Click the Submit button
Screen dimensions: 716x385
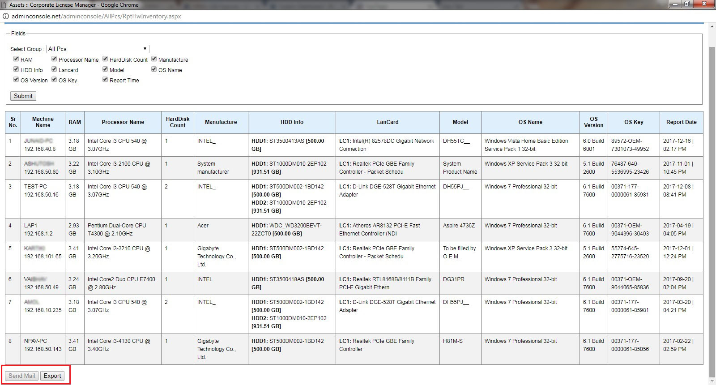click(23, 96)
